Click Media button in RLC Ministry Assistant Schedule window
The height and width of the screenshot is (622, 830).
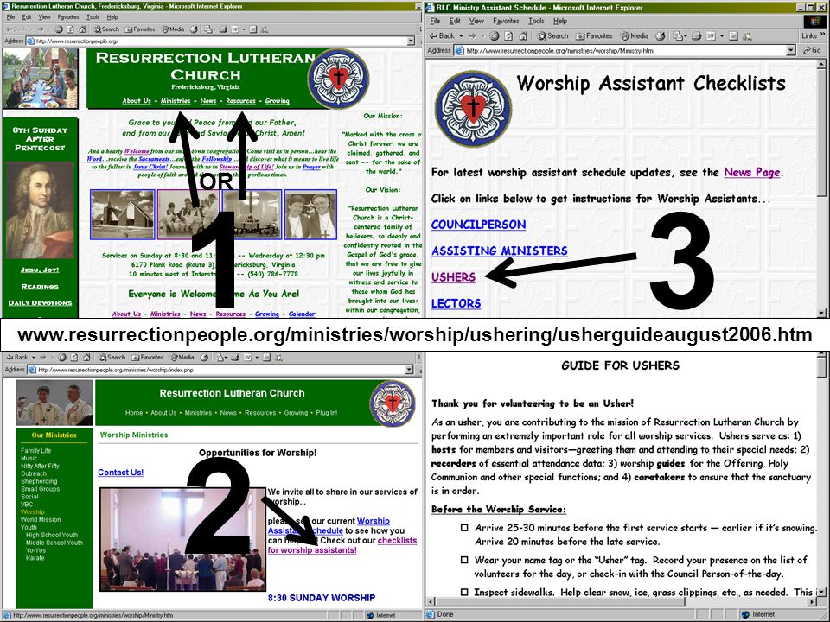click(x=635, y=36)
